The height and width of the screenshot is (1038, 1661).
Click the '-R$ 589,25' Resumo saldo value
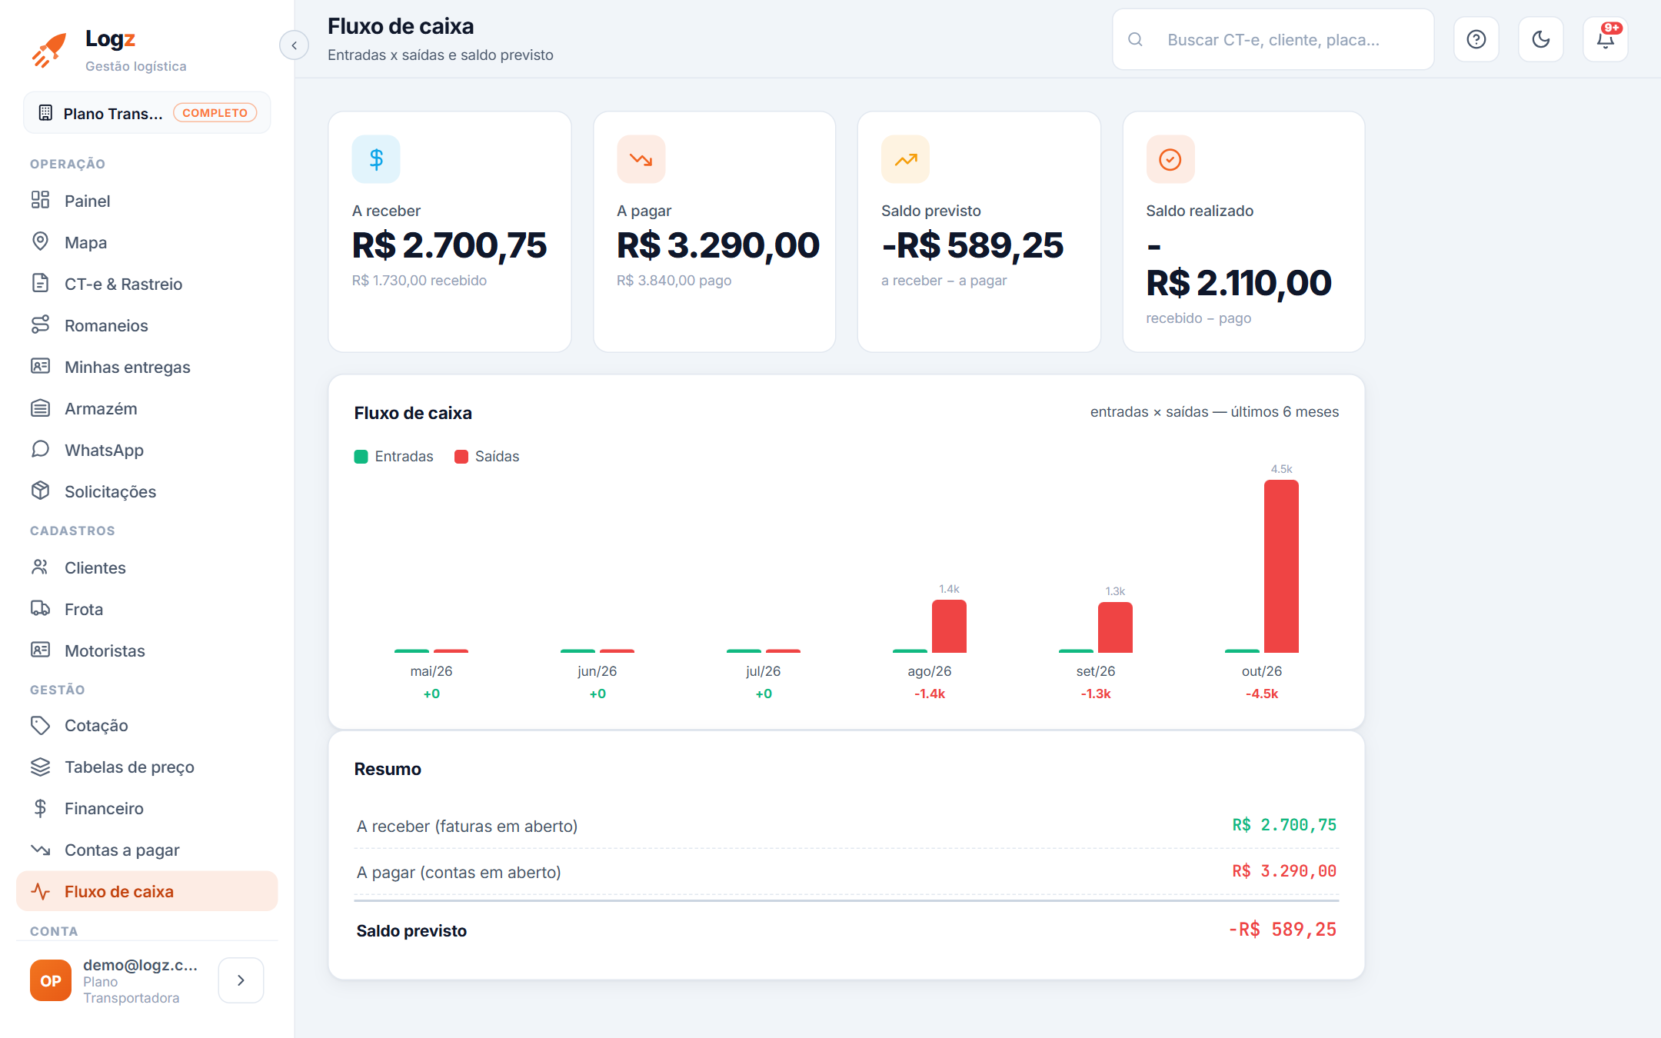(x=1282, y=930)
